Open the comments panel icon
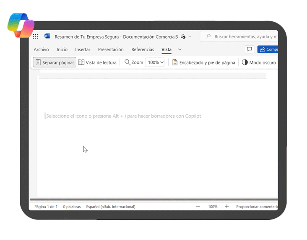The image size is (307, 240). (x=249, y=49)
